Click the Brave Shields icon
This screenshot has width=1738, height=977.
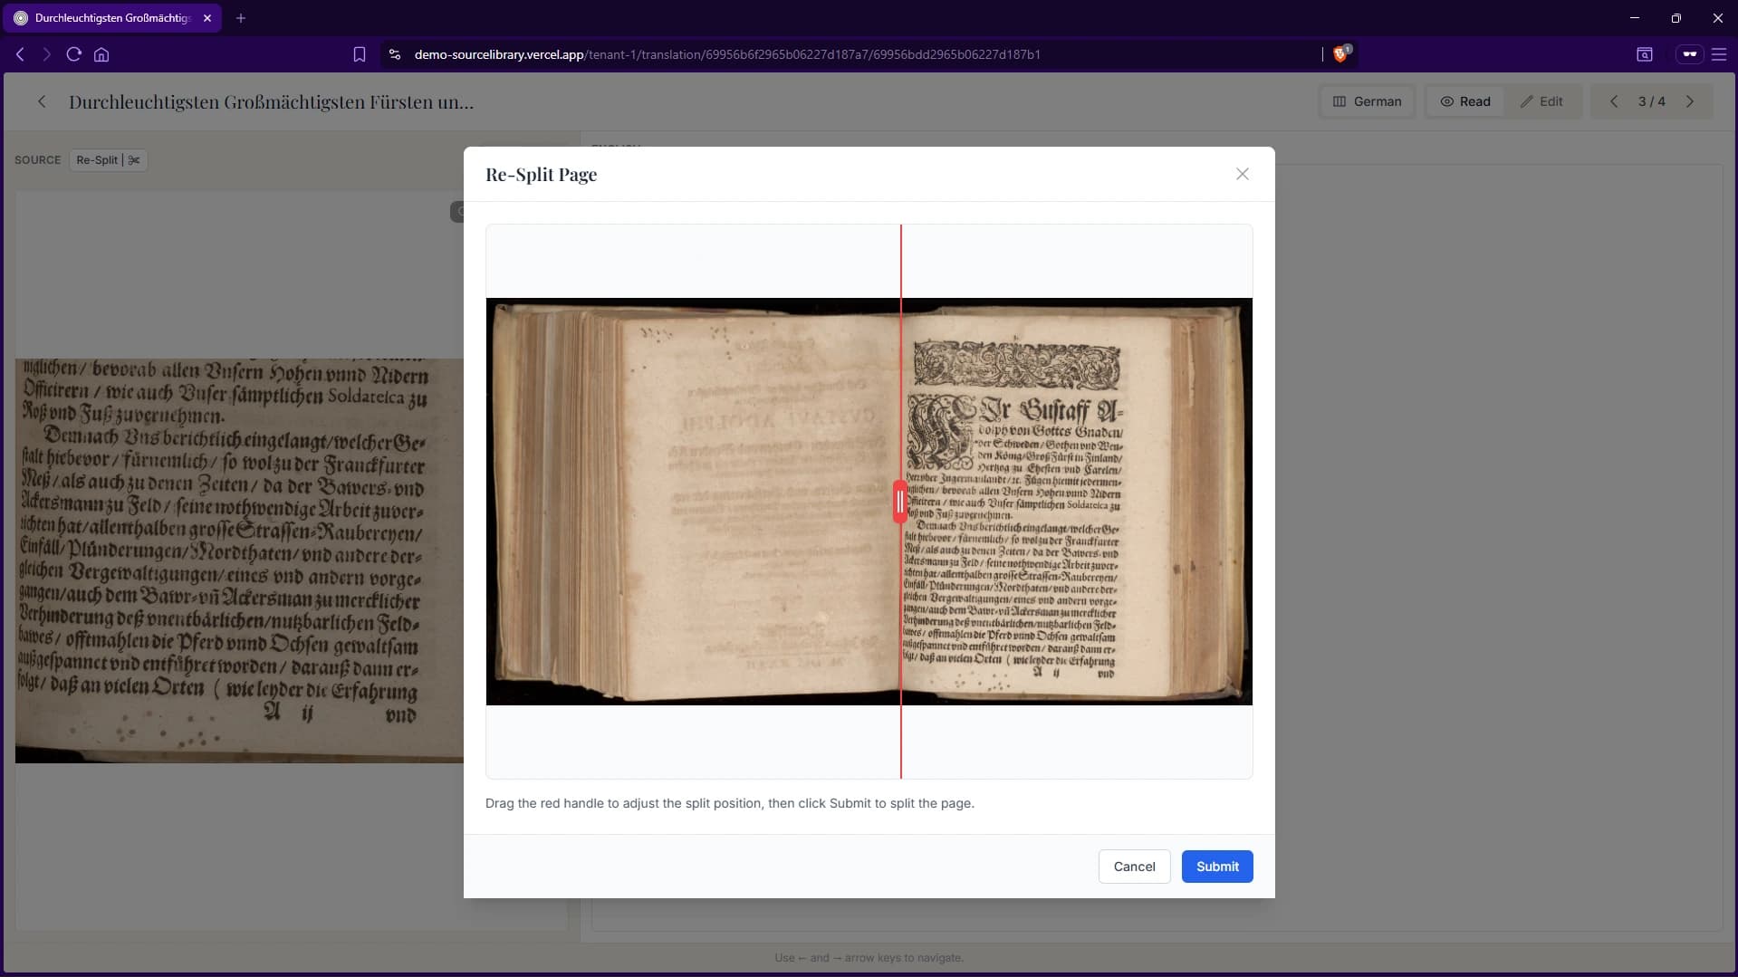point(1341,54)
